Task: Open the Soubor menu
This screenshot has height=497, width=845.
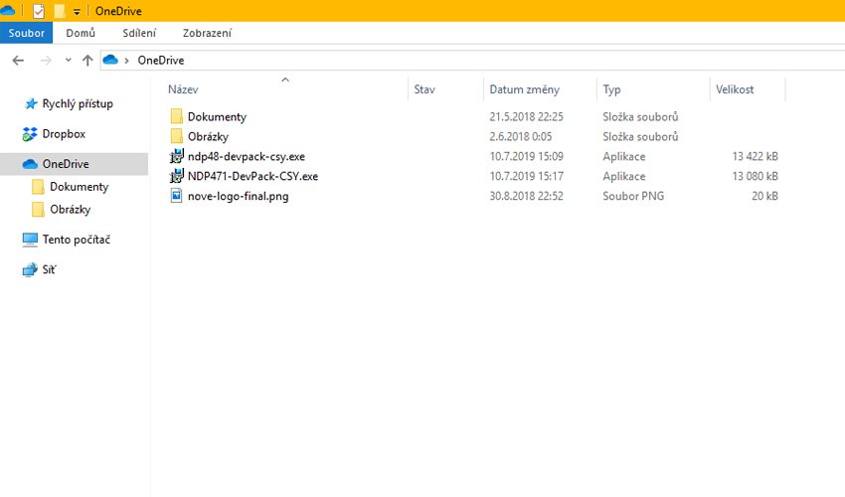Action: click(27, 33)
